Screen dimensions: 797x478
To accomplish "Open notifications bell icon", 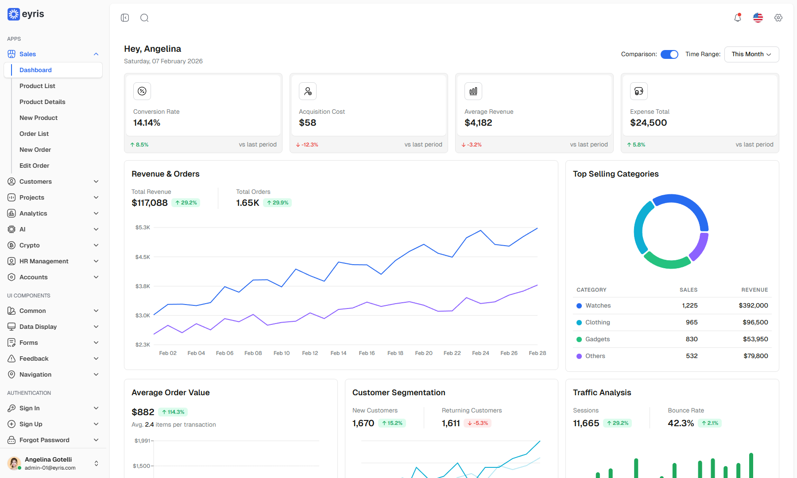I will coord(738,18).
